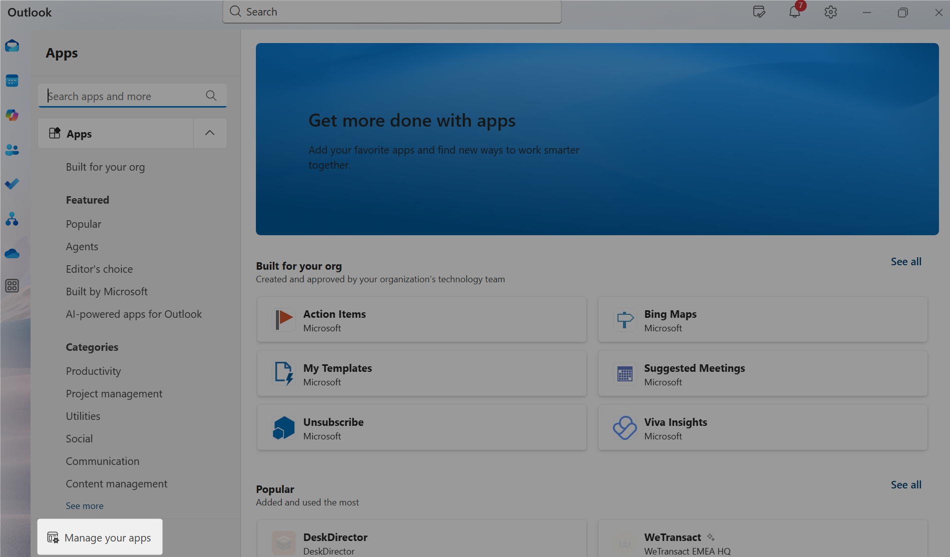Open the Unsubscribe card title
The image size is (950, 557).
coord(334,422)
